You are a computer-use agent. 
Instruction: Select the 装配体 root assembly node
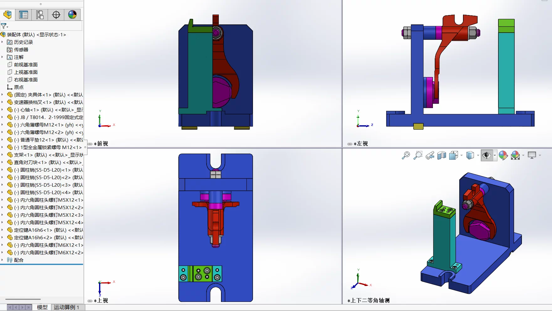(x=36, y=35)
